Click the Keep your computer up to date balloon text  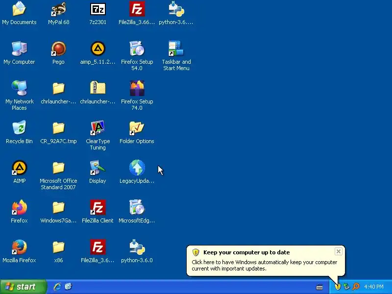coord(246,252)
